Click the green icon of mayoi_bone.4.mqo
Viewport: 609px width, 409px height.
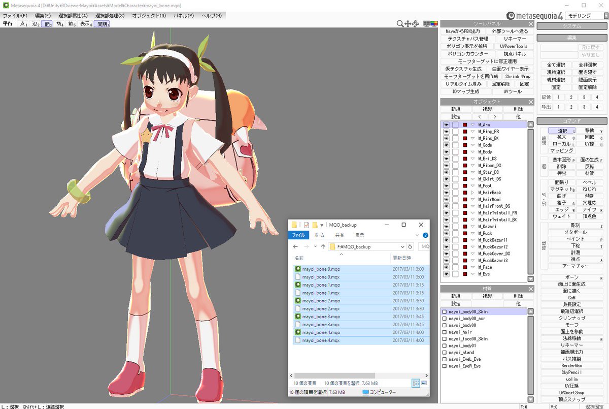298,332
